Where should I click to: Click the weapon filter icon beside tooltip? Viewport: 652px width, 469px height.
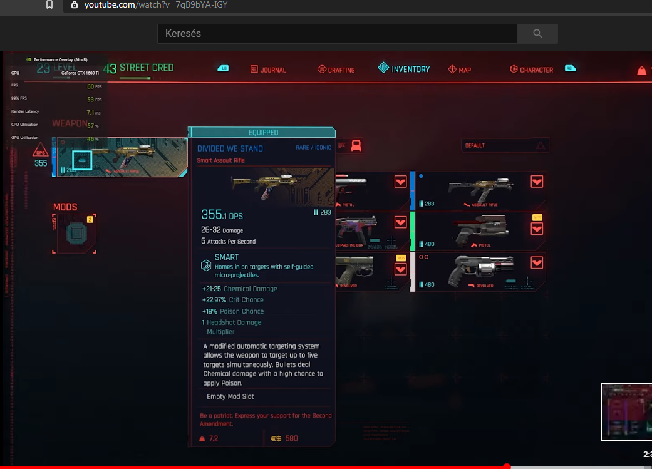click(356, 145)
